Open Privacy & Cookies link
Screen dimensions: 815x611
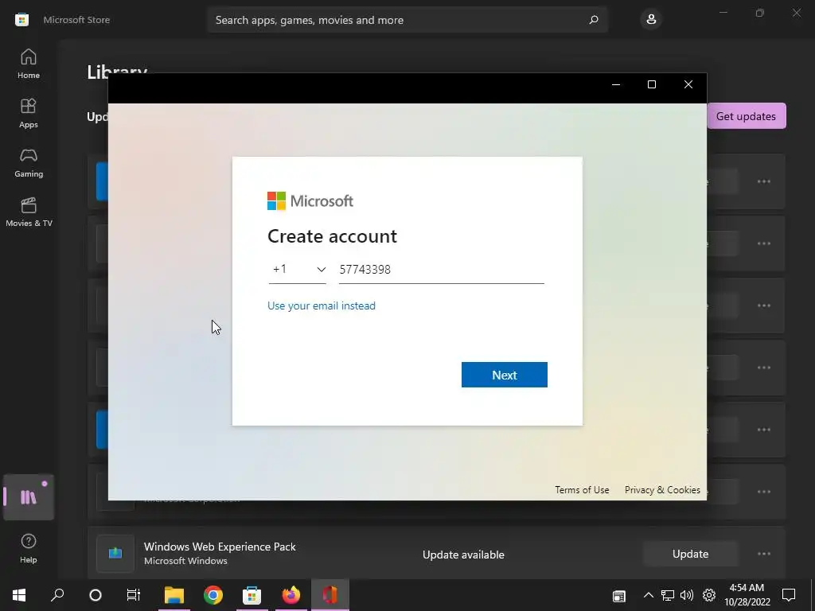coord(662,490)
